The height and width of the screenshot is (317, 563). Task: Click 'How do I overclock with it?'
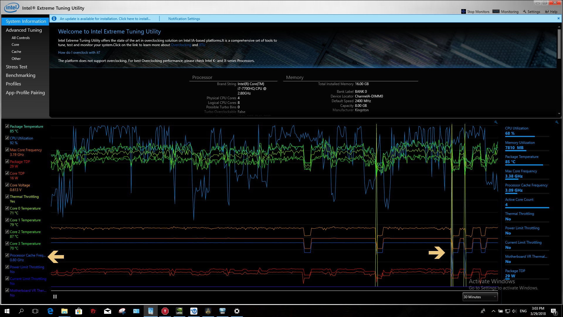coord(79,53)
